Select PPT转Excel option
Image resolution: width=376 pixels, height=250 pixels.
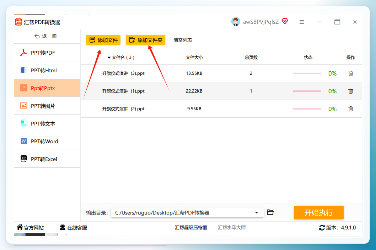tap(47, 159)
